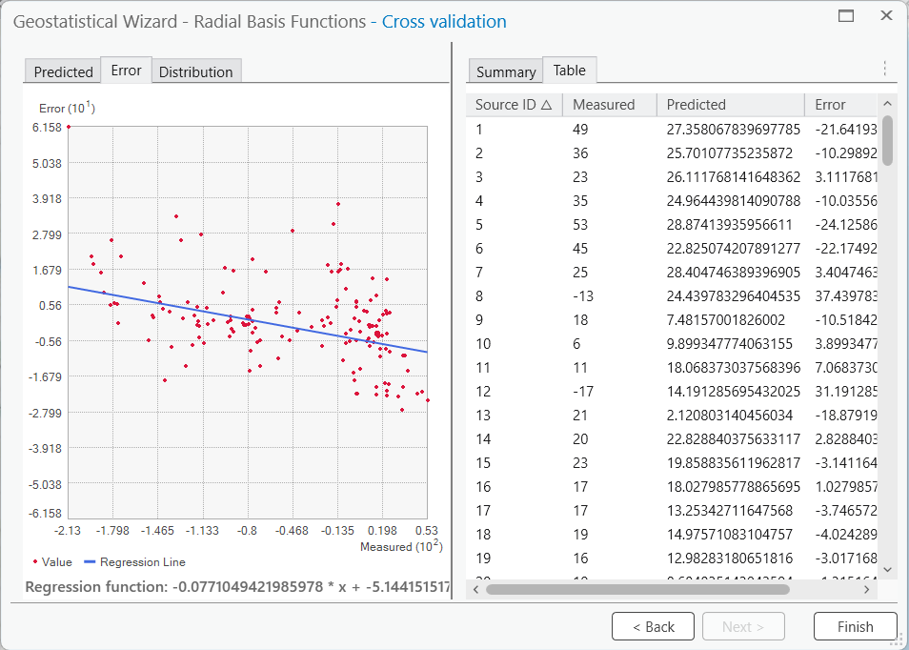The image size is (909, 650).
Task: Click the Value legend entry
Action: pos(52,562)
